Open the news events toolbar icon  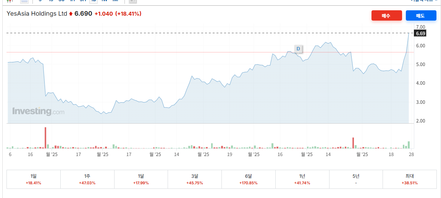(x=133, y=1)
